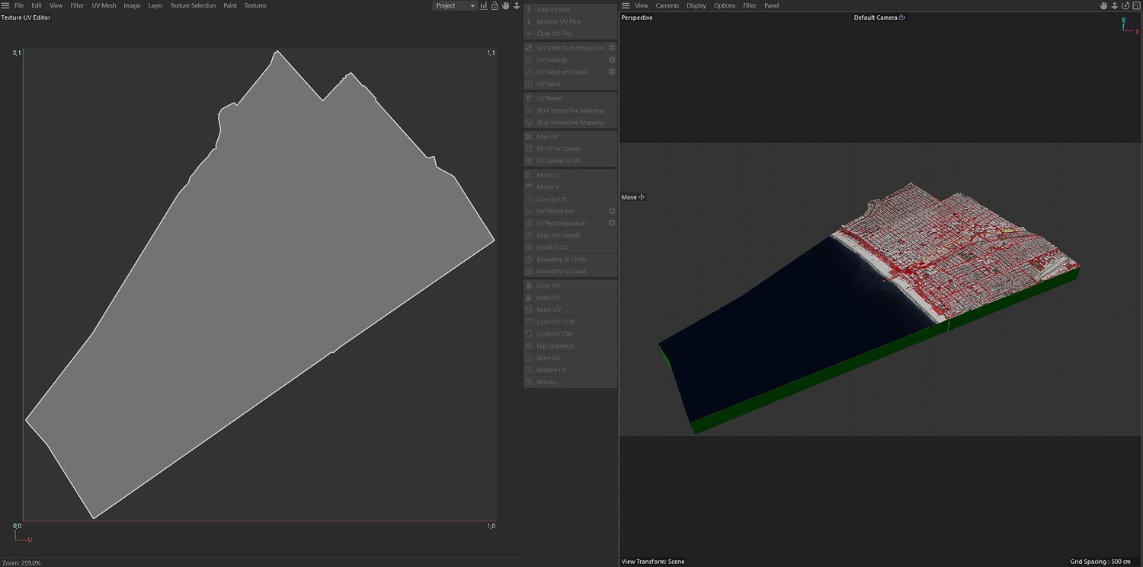1143x567 pixels.
Task: Click the Reset UV command
Action: click(570, 310)
